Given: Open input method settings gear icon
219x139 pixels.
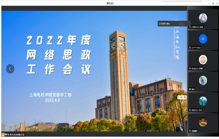Looking at the screenshot, I should [185, 97].
